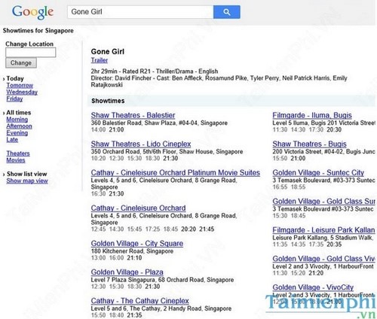Click 21:30 showtime at Lido Cineplex

[x=170, y=158]
